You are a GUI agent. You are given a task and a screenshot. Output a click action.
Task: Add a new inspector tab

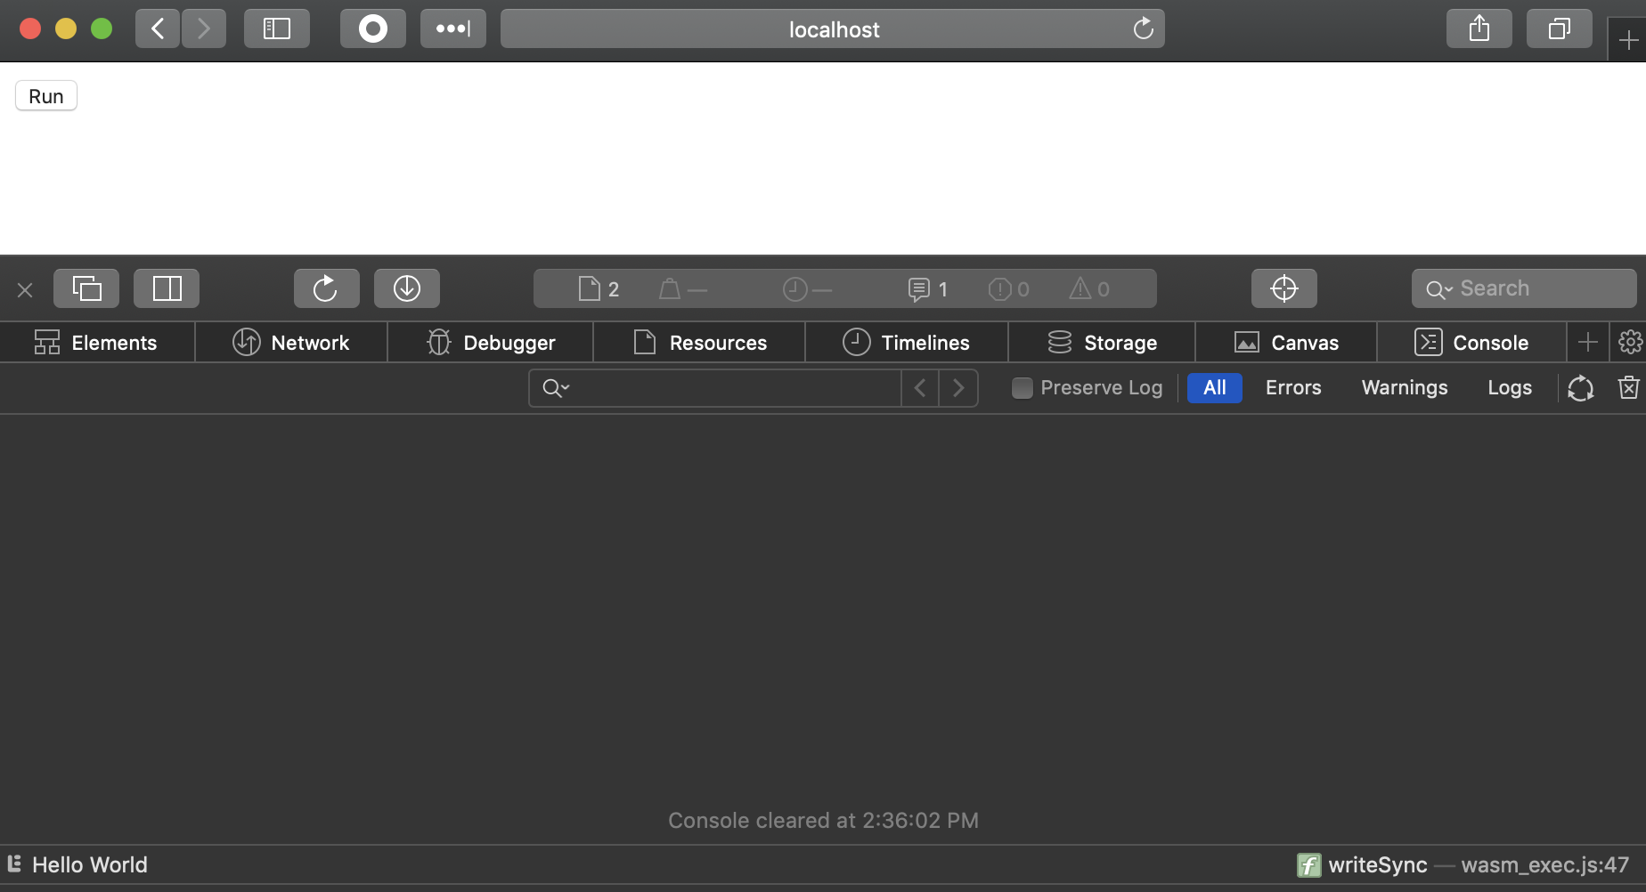click(x=1587, y=343)
